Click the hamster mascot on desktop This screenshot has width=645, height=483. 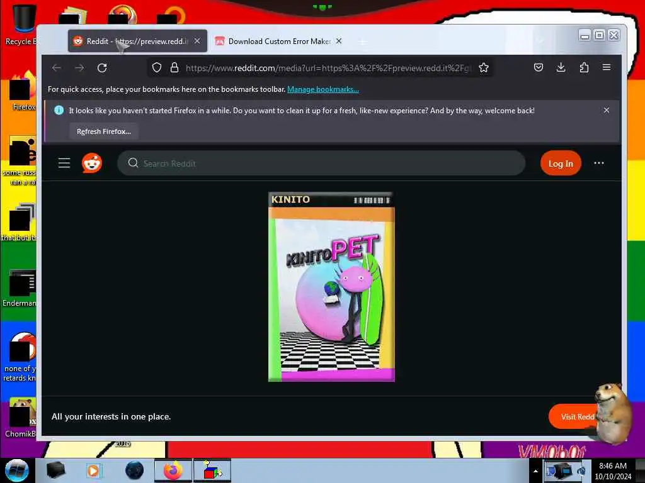click(x=612, y=413)
